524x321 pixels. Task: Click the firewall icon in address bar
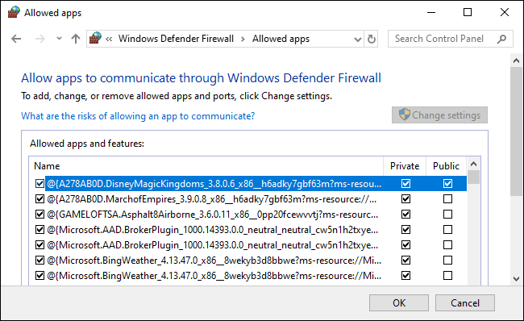[95, 38]
